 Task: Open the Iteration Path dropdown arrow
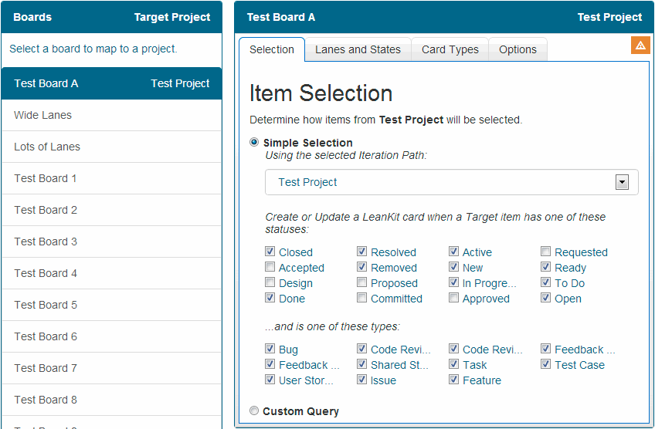coord(621,183)
